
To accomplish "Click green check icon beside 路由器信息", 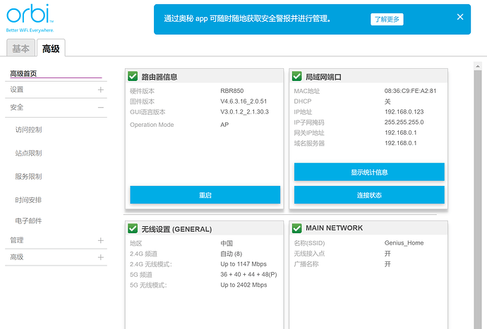I will (133, 76).
